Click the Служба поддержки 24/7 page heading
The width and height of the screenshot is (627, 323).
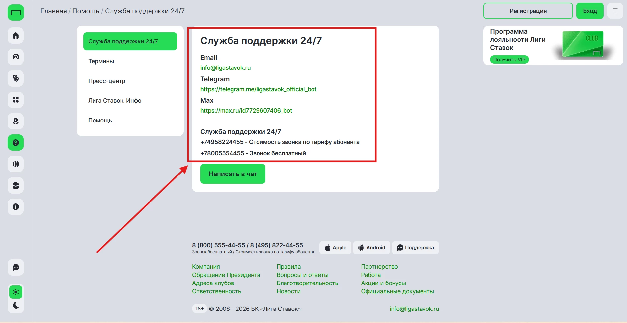[261, 41]
